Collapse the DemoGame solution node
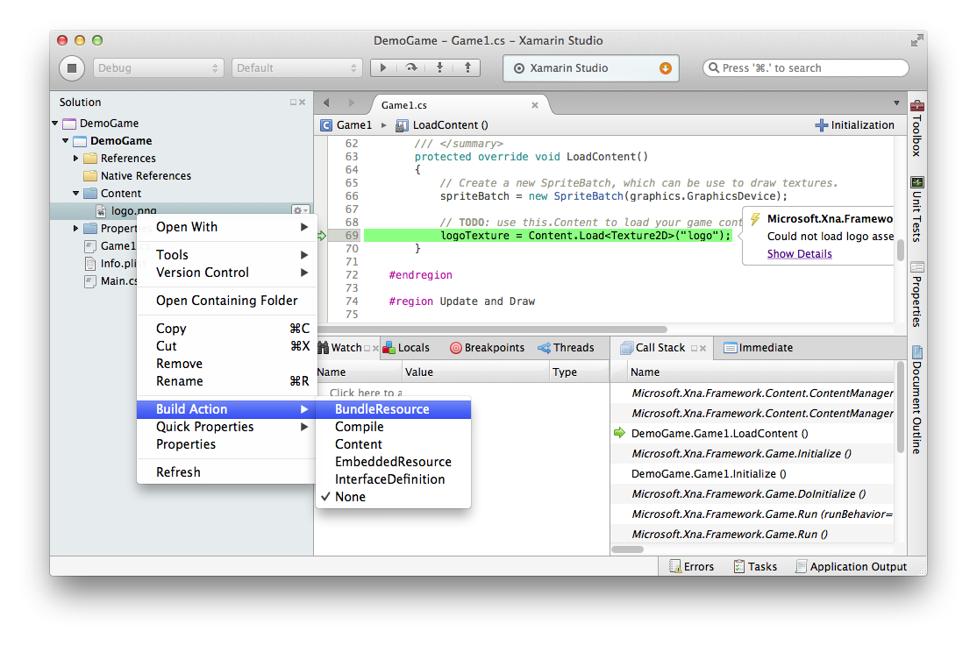 point(55,124)
